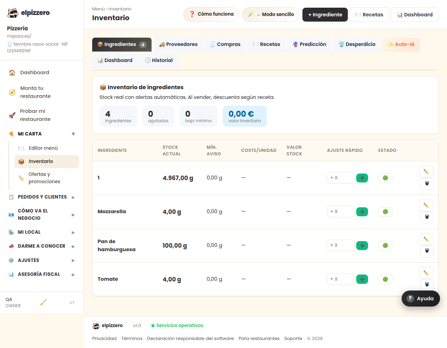The height and width of the screenshot is (348, 447).
Task: Toggle the estado indicator for Tomate
Action: pyautogui.click(x=385, y=279)
